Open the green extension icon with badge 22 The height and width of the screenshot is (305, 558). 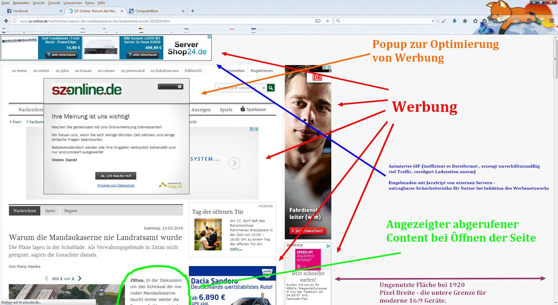[540, 20]
